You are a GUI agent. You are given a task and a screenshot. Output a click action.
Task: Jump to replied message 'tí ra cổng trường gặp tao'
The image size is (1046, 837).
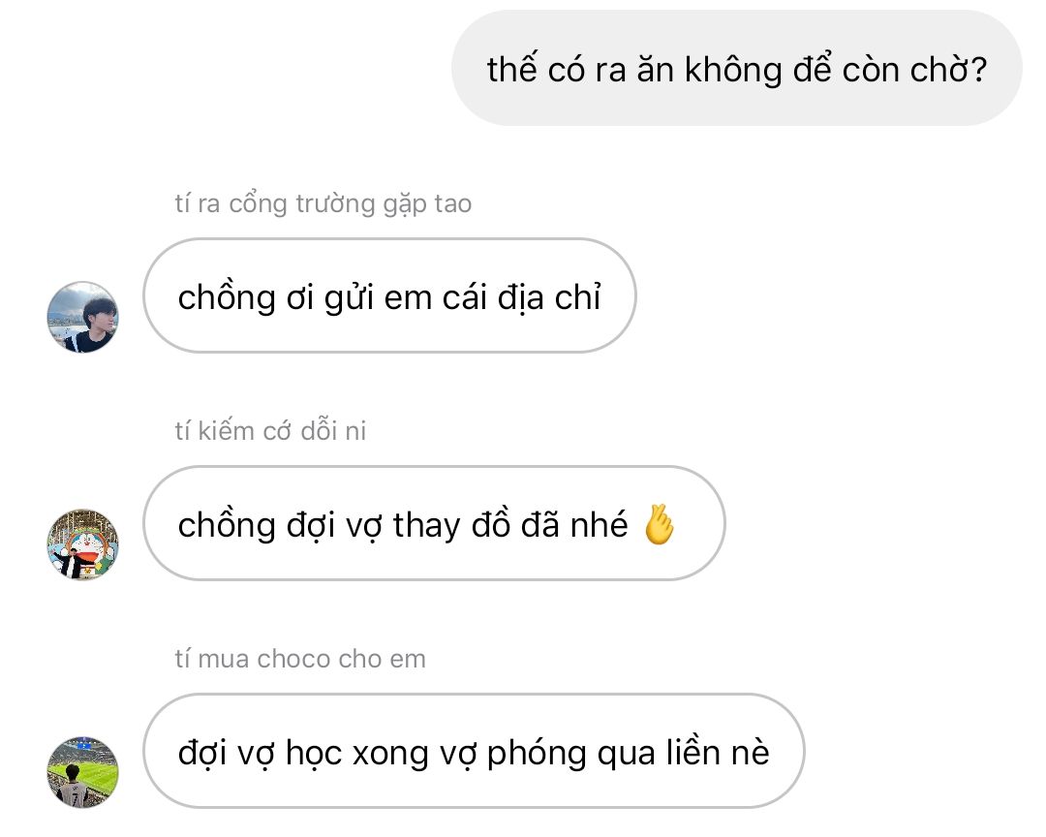[x=323, y=203]
